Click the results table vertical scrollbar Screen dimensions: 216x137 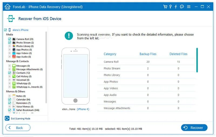point(197,60)
